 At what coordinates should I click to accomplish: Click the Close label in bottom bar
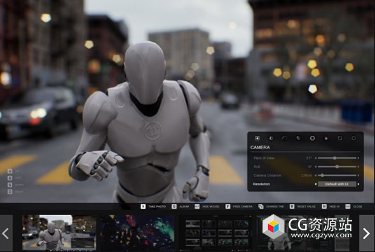click(x=358, y=206)
